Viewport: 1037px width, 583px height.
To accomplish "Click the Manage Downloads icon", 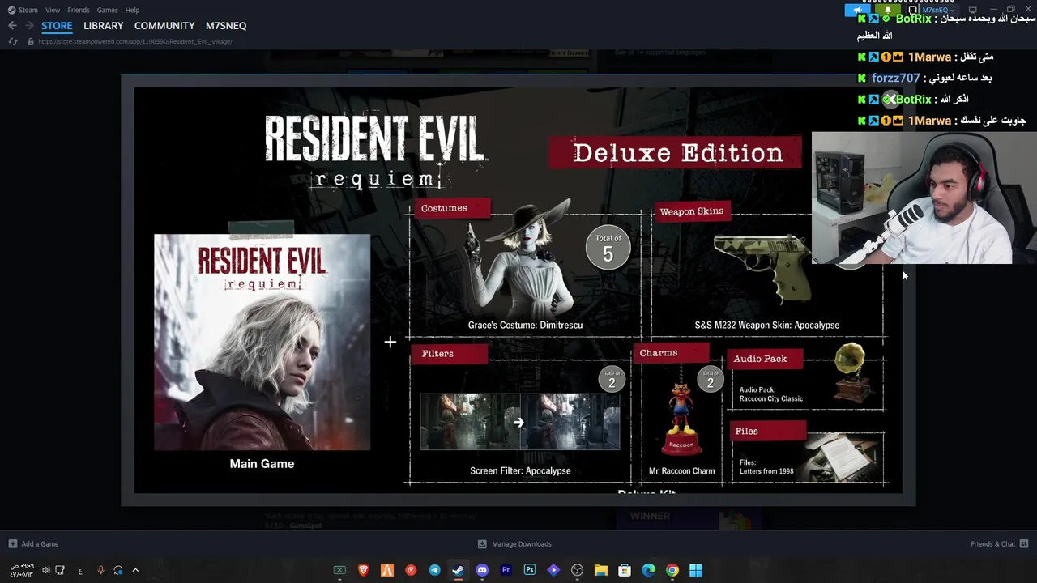I will click(x=482, y=543).
